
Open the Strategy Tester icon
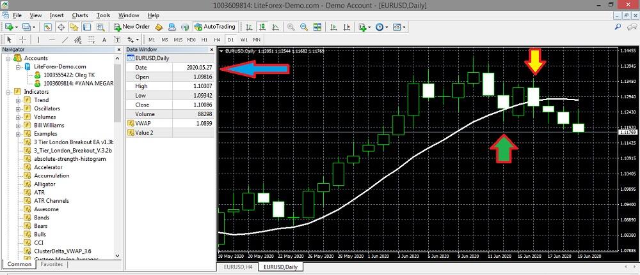click(100, 27)
